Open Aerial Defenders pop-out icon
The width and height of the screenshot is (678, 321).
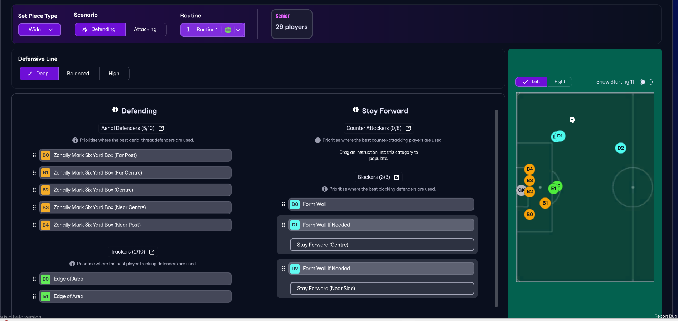(x=161, y=128)
